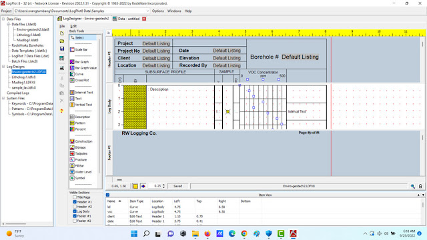Collapse the Log Designs node
The width and height of the screenshot is (427, 240).
pyautogui.click(x=3, y=67)
